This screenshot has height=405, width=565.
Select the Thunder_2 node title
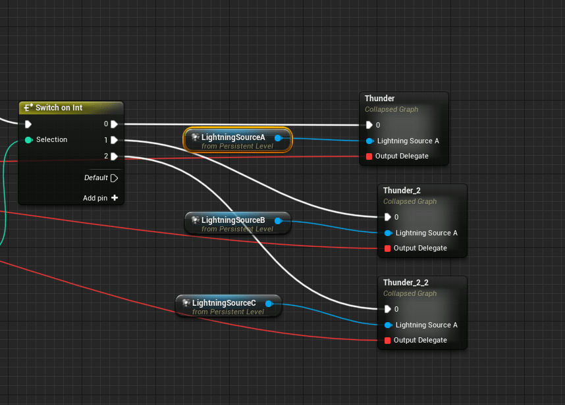coord(402,191)
